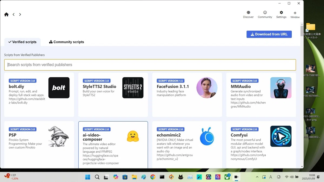Open the Wi-Fi network tray icon
The image size is (324, 182).
pos(286,177)
